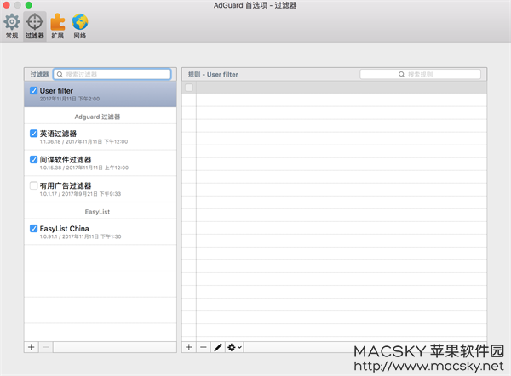This screenshot has width=511, height=376.
Task: Click date 2017年11月11日 下午2:00 under User filter
Action: pos(70,99)
